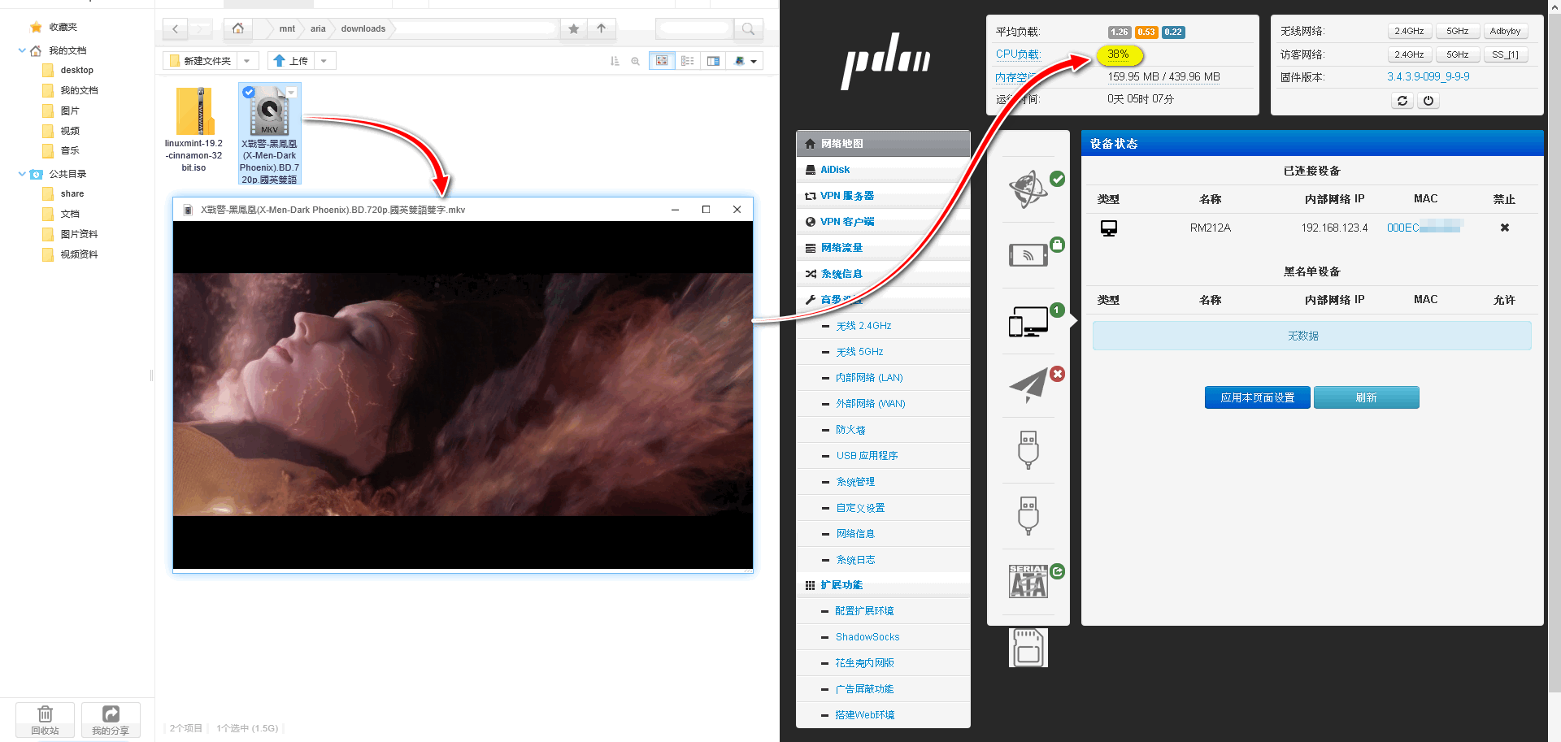The width and height of the screenshot is (1561, 742).
Task: Click 应用本页面设置 button
Action: 1257,397
